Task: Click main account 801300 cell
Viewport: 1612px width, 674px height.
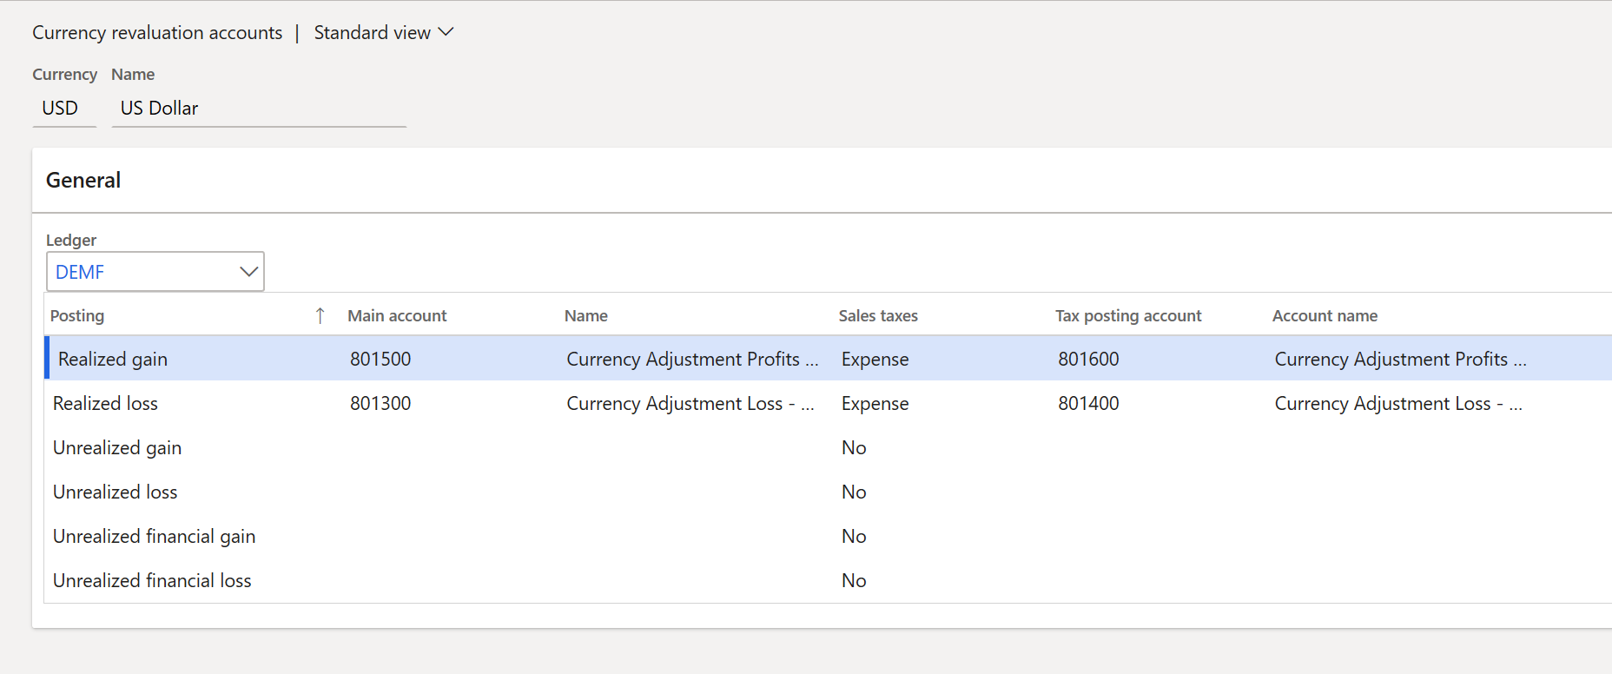Action: click(x=380, y=404)
